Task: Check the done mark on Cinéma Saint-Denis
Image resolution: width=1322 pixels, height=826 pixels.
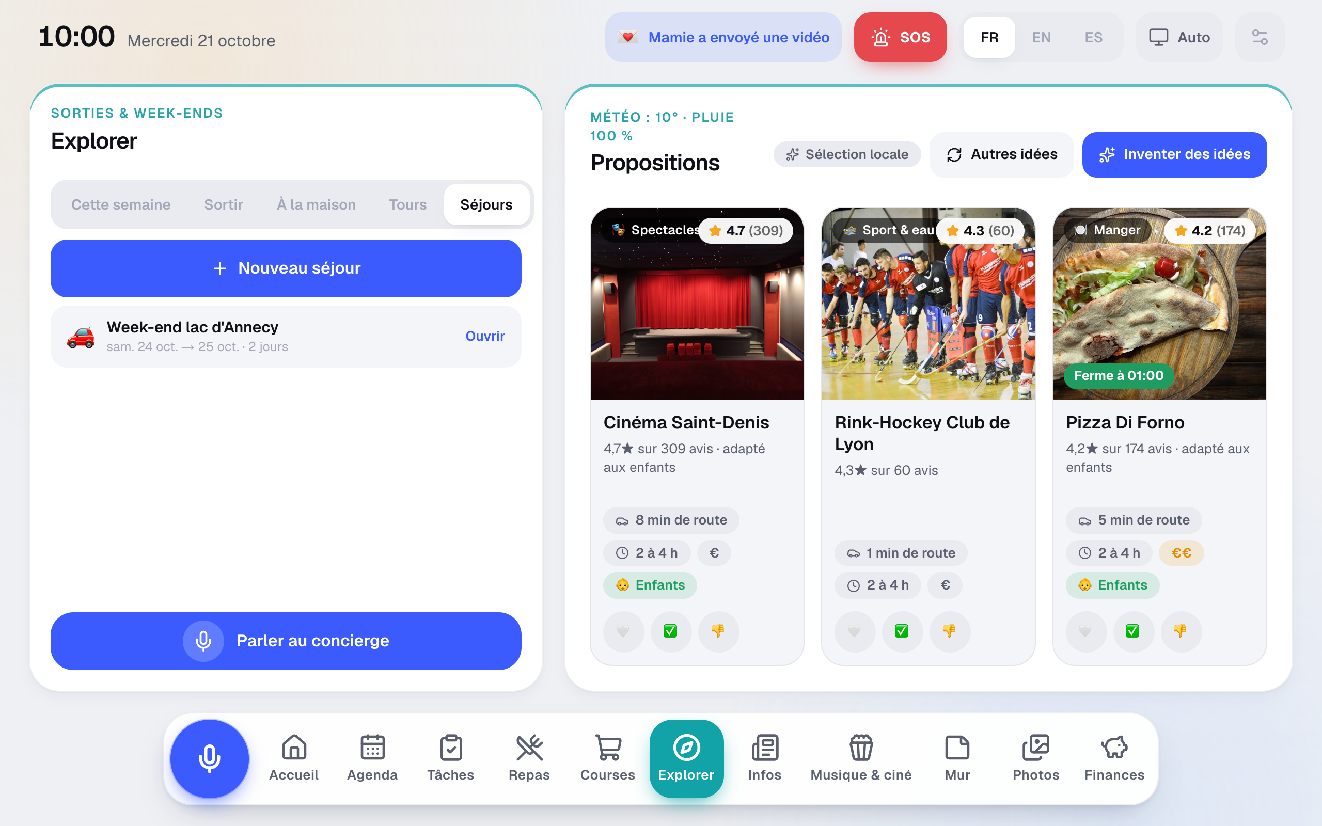Action: click(x=671, y=631)
